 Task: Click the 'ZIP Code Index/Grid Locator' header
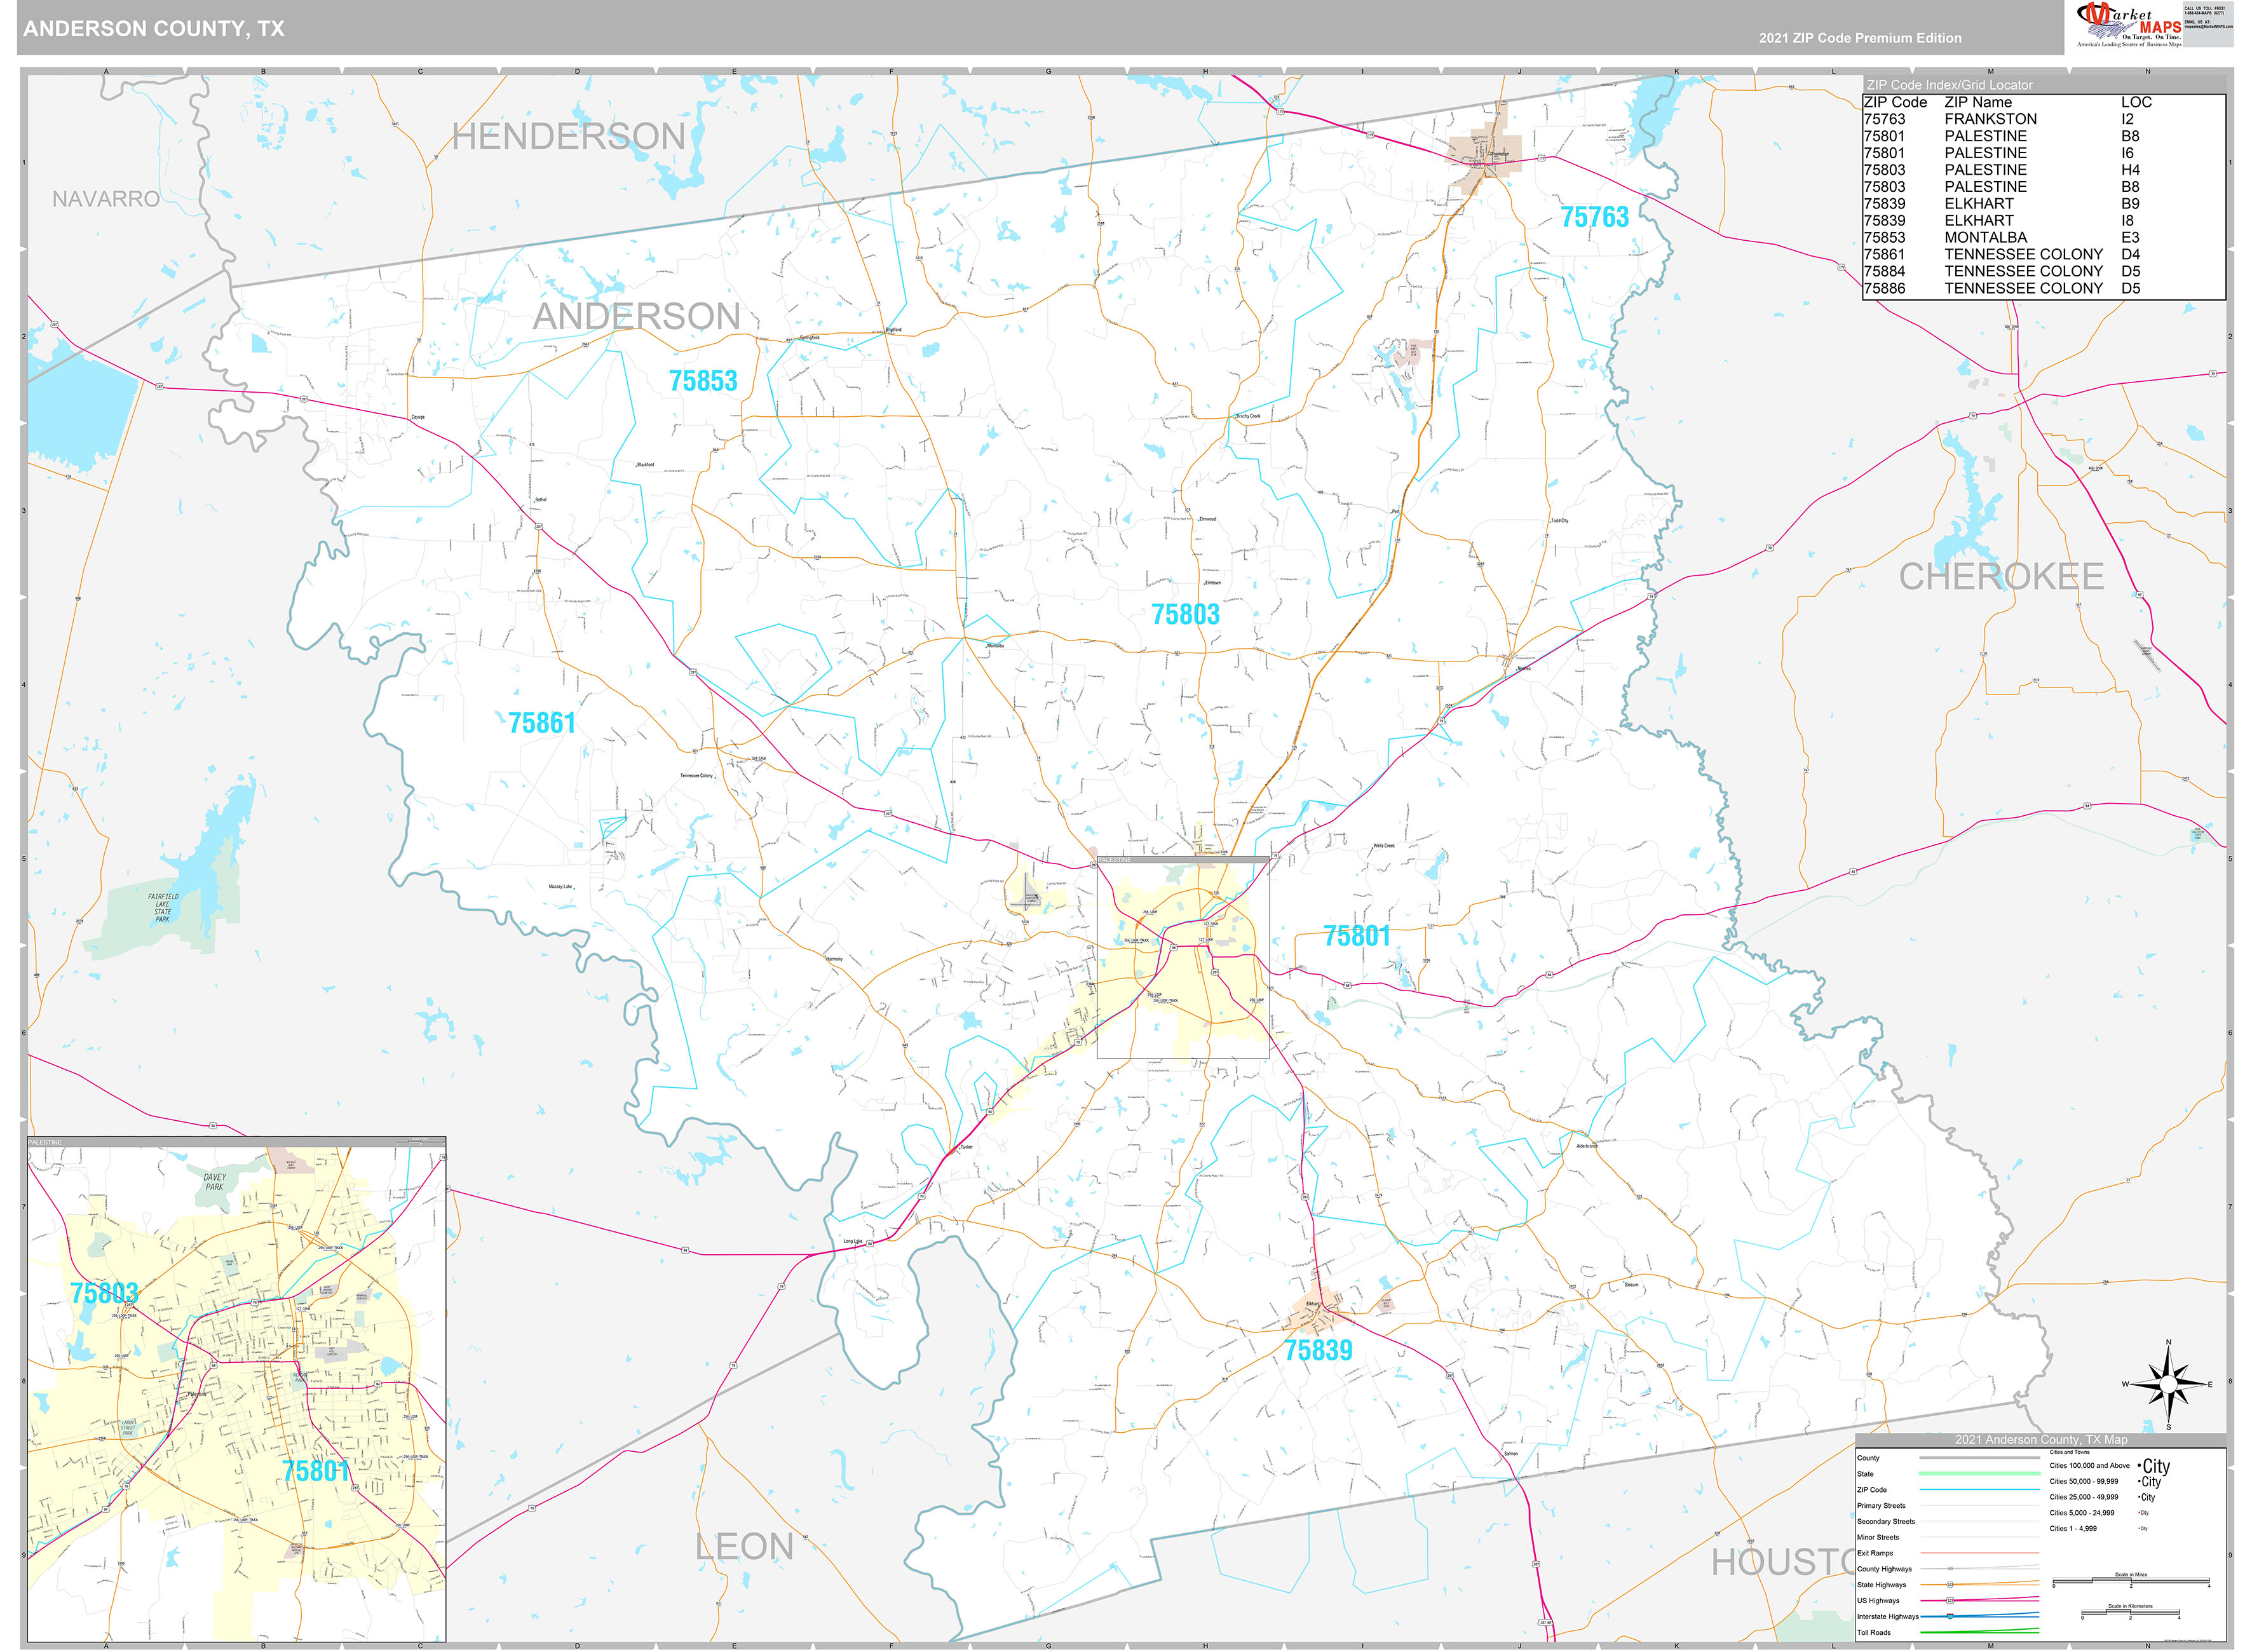[x=1949, y=85]
